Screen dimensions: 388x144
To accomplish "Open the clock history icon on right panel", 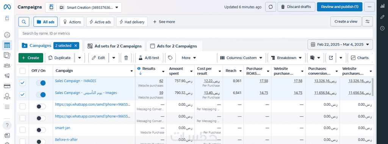I will click(x=383, y=28).
